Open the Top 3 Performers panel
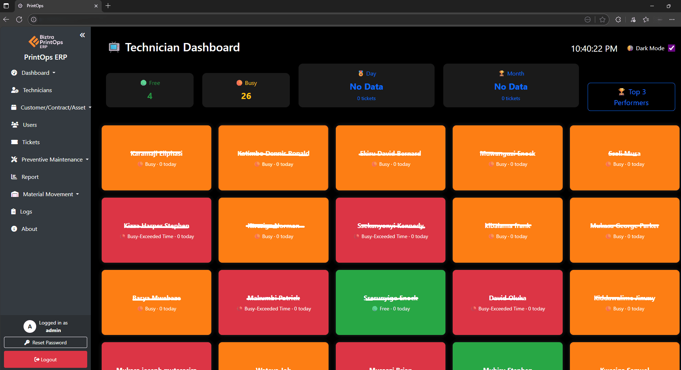The width and height of the screenshot is (681, 370). click(x=631, y=97)
